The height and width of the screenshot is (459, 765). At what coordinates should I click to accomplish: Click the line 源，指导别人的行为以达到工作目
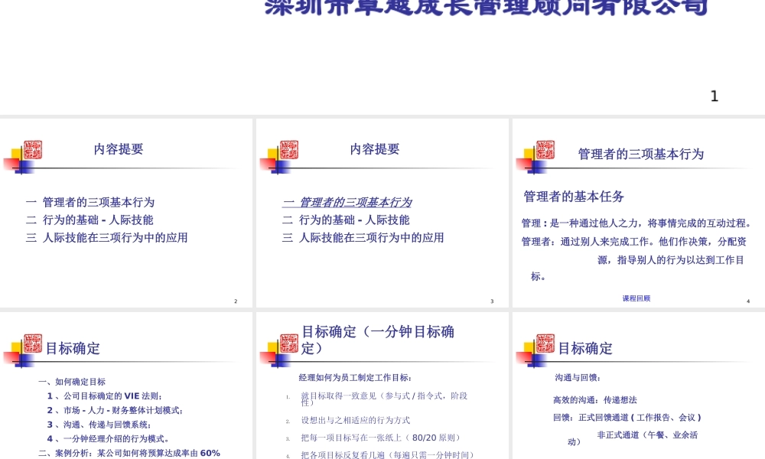[670, 260]
